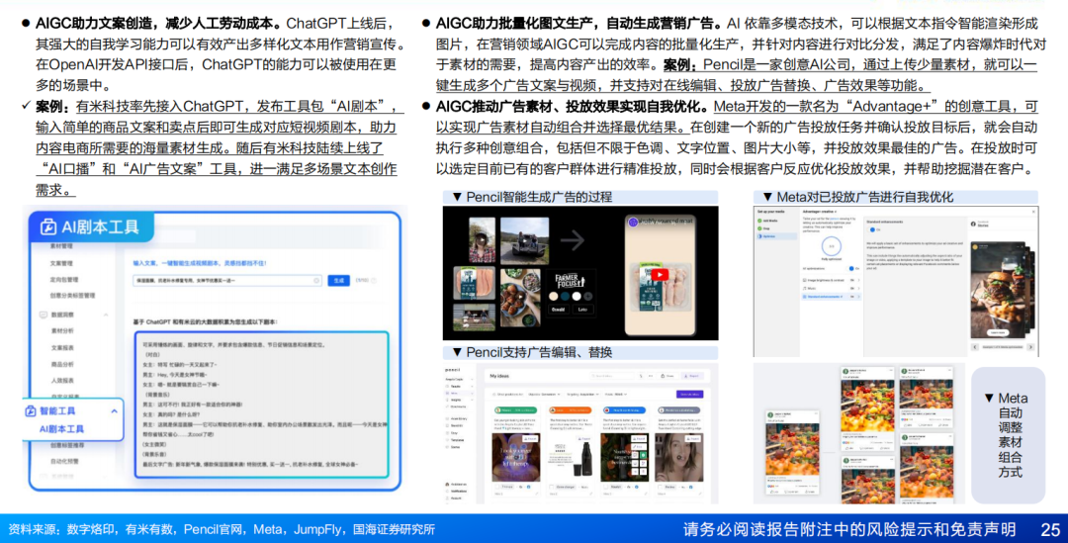Image resolution: width=1068 pixels, height=543 pixels.
Task: Pick the dark teal color swatch
Action: coord(565,297)
